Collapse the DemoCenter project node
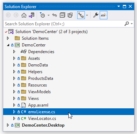 [x=8, y=45]
